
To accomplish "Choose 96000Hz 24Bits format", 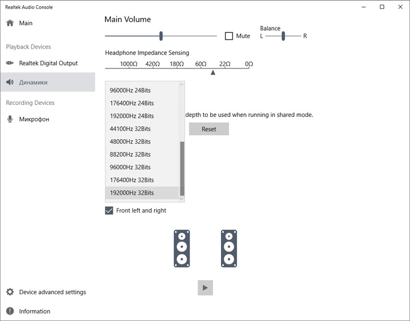I will click(142, 90).
